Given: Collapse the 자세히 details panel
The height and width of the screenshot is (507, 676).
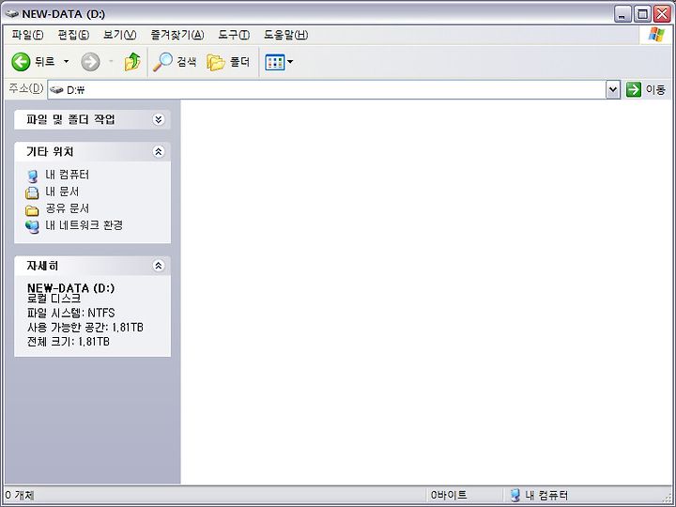Looking at the screenshot, I should (x=159, y=266).
